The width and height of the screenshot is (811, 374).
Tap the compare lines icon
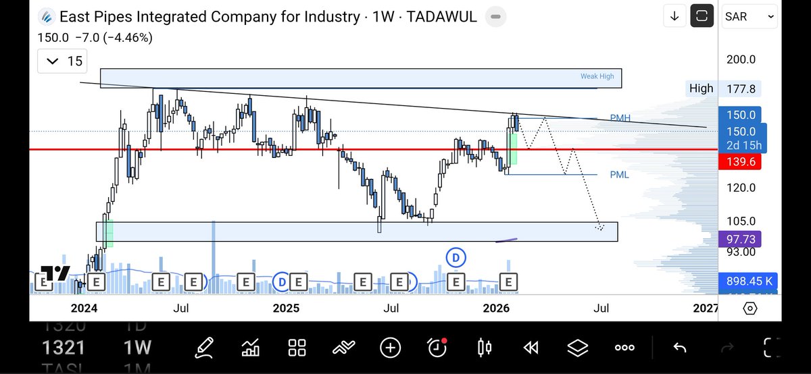[x=344, y=348]
